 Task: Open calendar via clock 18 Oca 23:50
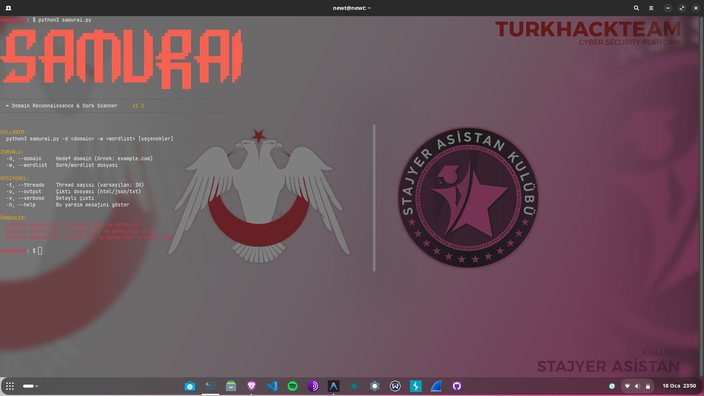click(x=679, y=386)
